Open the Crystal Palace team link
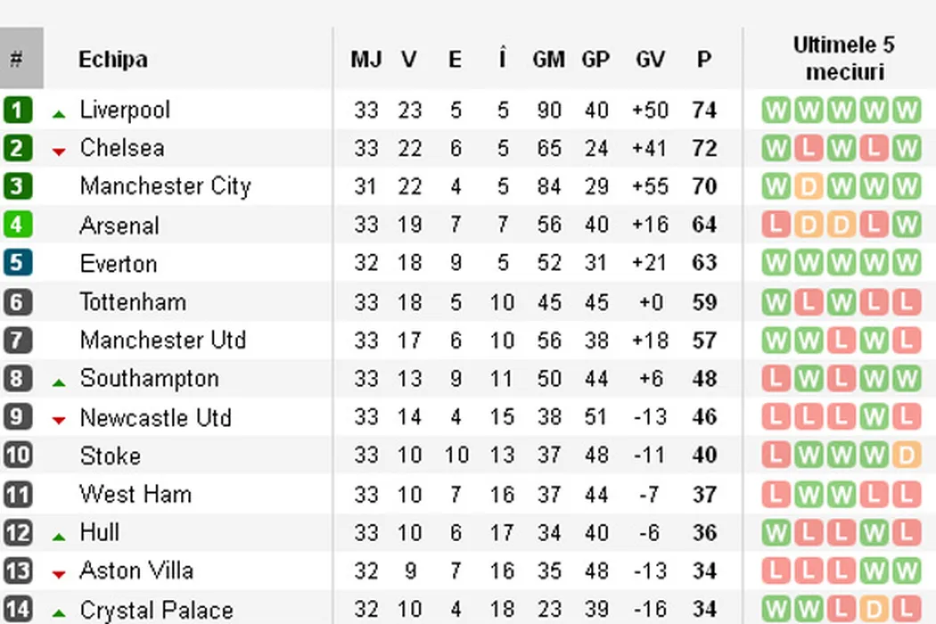 [x=156, y=610]
